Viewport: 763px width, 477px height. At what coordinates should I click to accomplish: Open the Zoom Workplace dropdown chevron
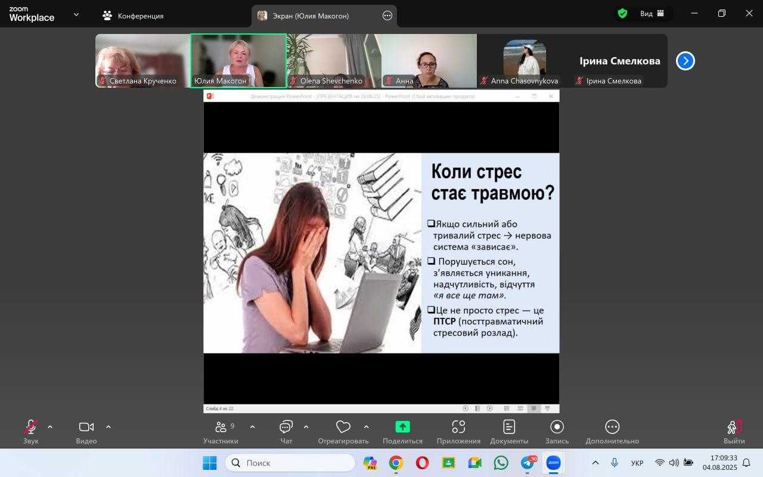[76, 15]
